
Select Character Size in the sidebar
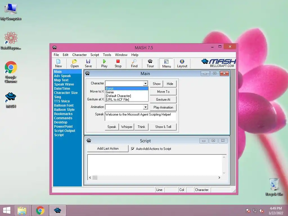point(66,93)
